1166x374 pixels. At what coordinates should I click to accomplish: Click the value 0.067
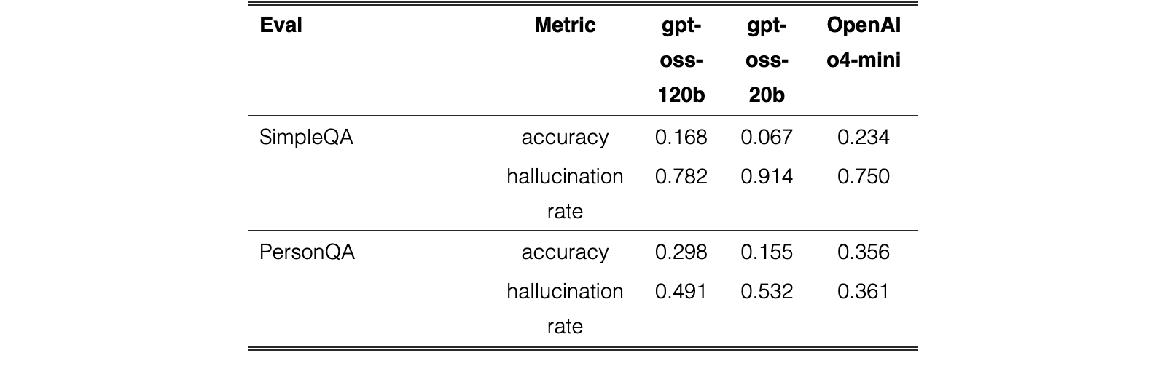coord(767,138)
